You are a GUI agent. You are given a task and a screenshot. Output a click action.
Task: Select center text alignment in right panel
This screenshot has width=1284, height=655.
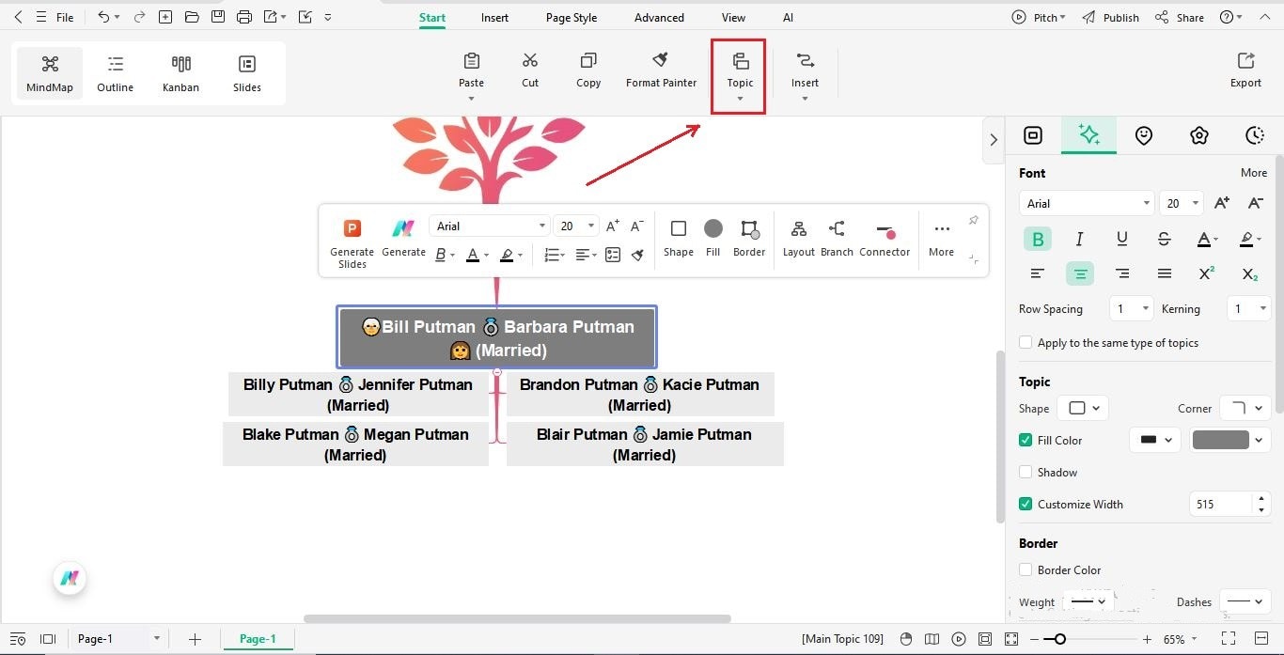1080,273
